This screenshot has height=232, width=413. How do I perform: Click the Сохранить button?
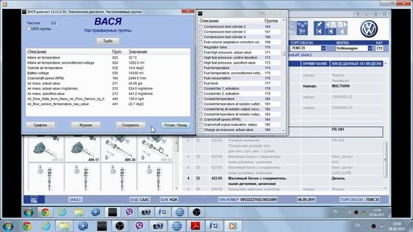click(x=130, y=125)
